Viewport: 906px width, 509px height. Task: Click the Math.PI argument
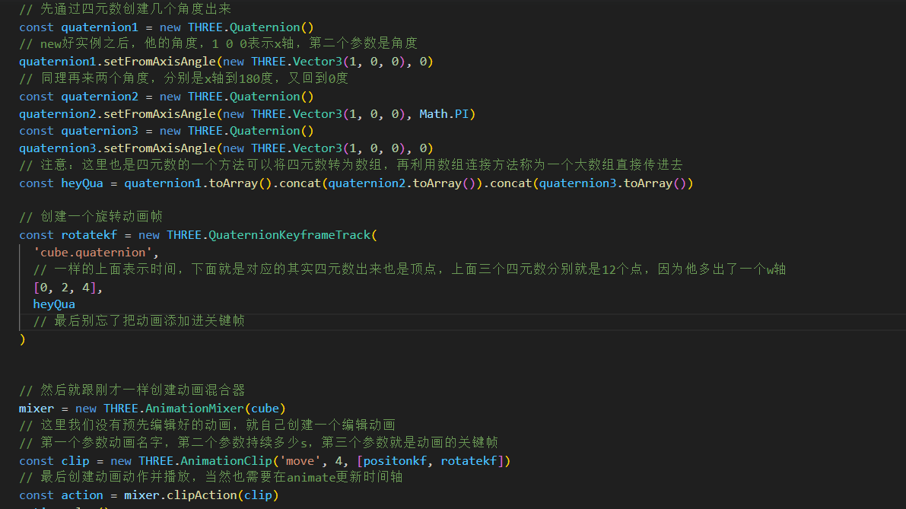447,114
